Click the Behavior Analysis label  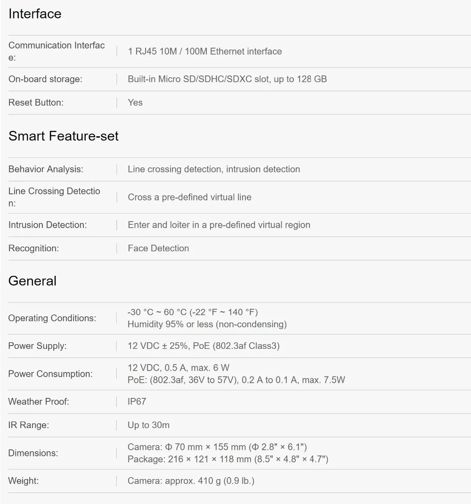coord(46,169)
